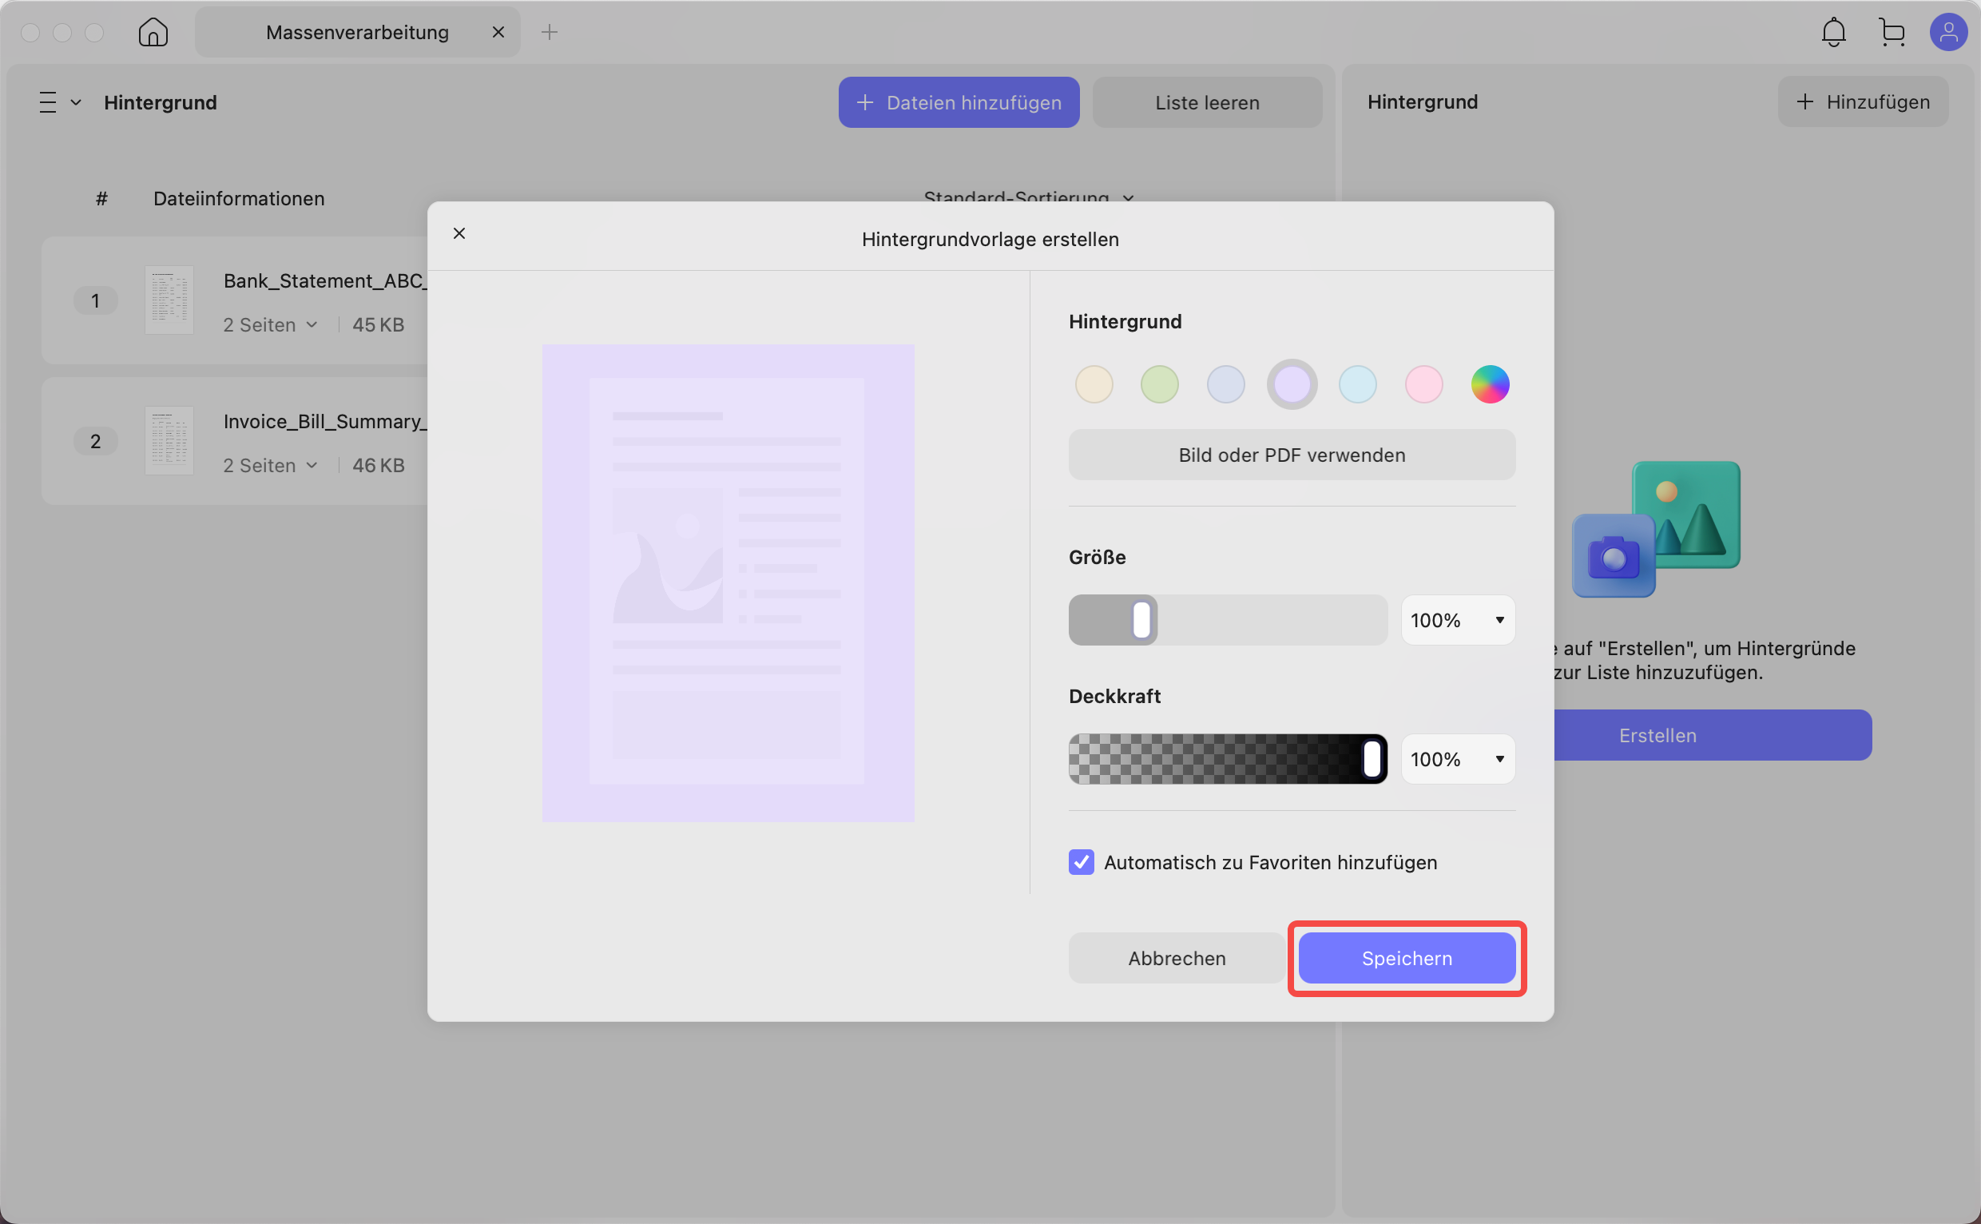Select the Invoice_Bill_Summary file thumbnail
This screenshot has width=1981, height=1224.
[169, 440]
